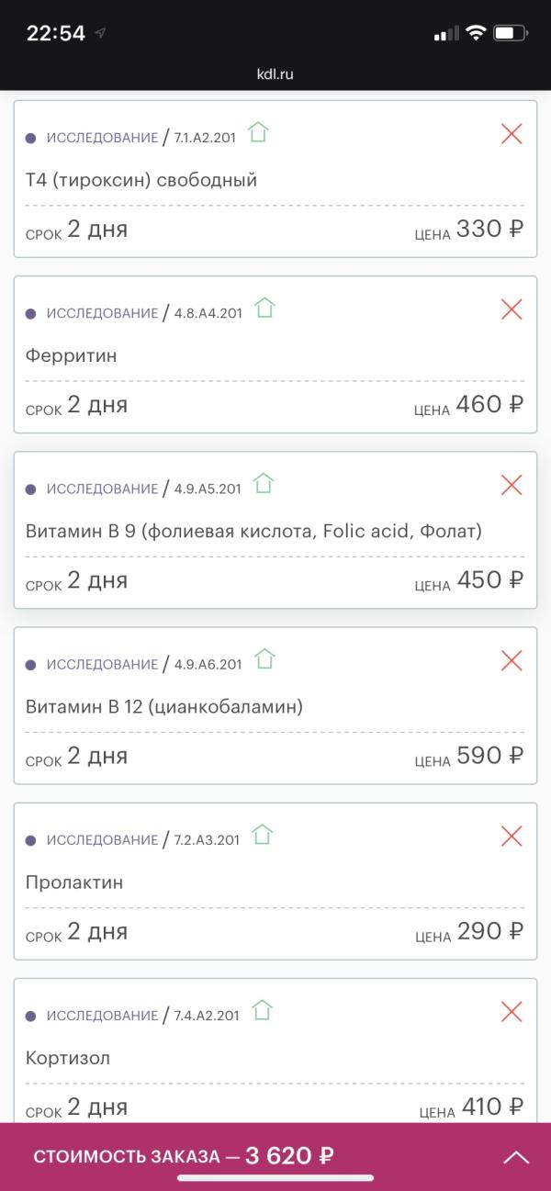The width and height of the screenshot is (551, 1191).
Task: Remove T4 (тироксин) свободный from order
Action: (512, 134)
